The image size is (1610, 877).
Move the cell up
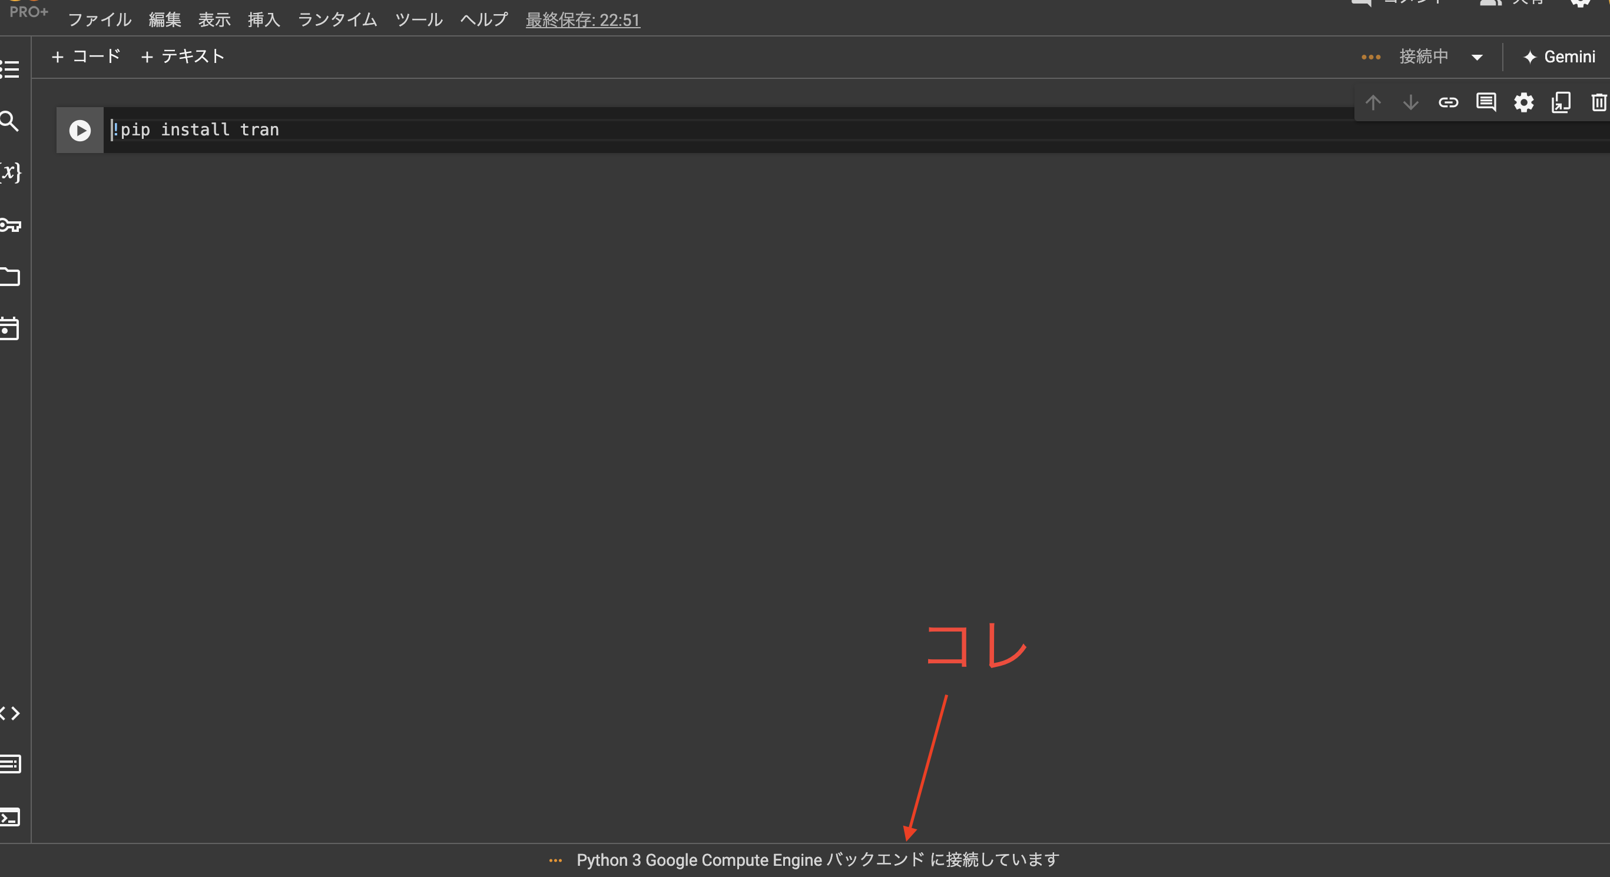pyautogui.click(x=1373, y=102)
